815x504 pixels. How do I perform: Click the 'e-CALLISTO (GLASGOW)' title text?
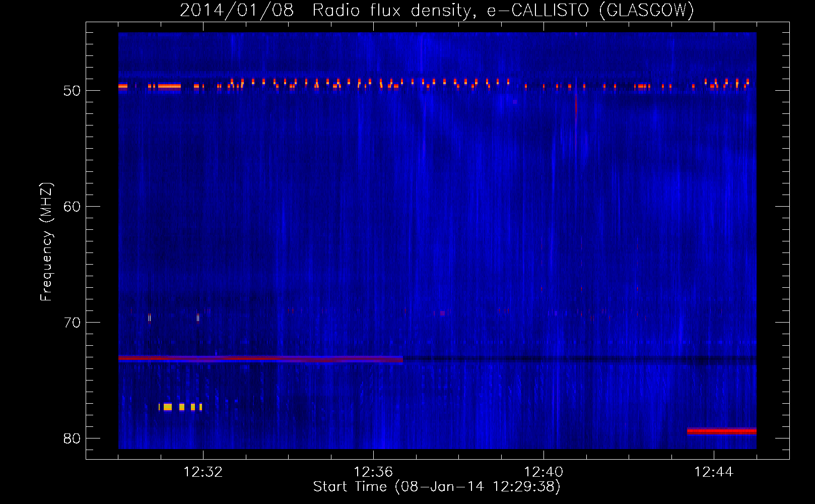(x=590, y=11)
